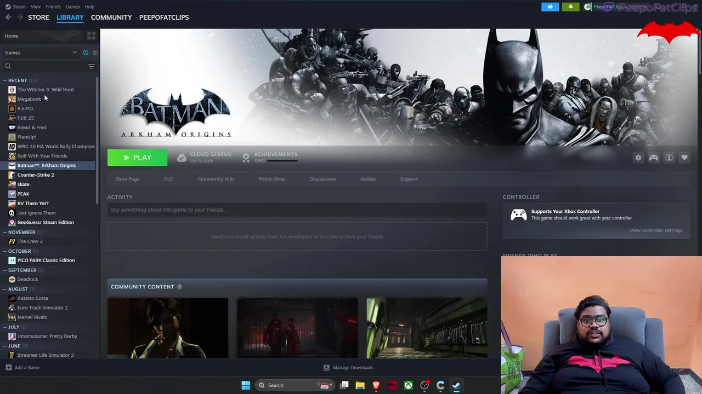Collapse the SEPTEMBER section

tap(5, 270)
